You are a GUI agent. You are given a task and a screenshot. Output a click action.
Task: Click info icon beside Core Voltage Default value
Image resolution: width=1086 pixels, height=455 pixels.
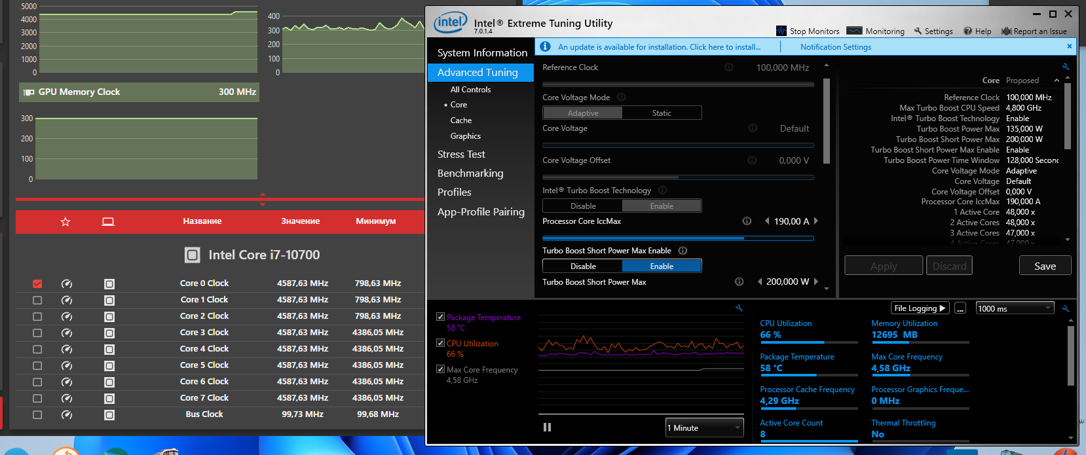point(753,128)
